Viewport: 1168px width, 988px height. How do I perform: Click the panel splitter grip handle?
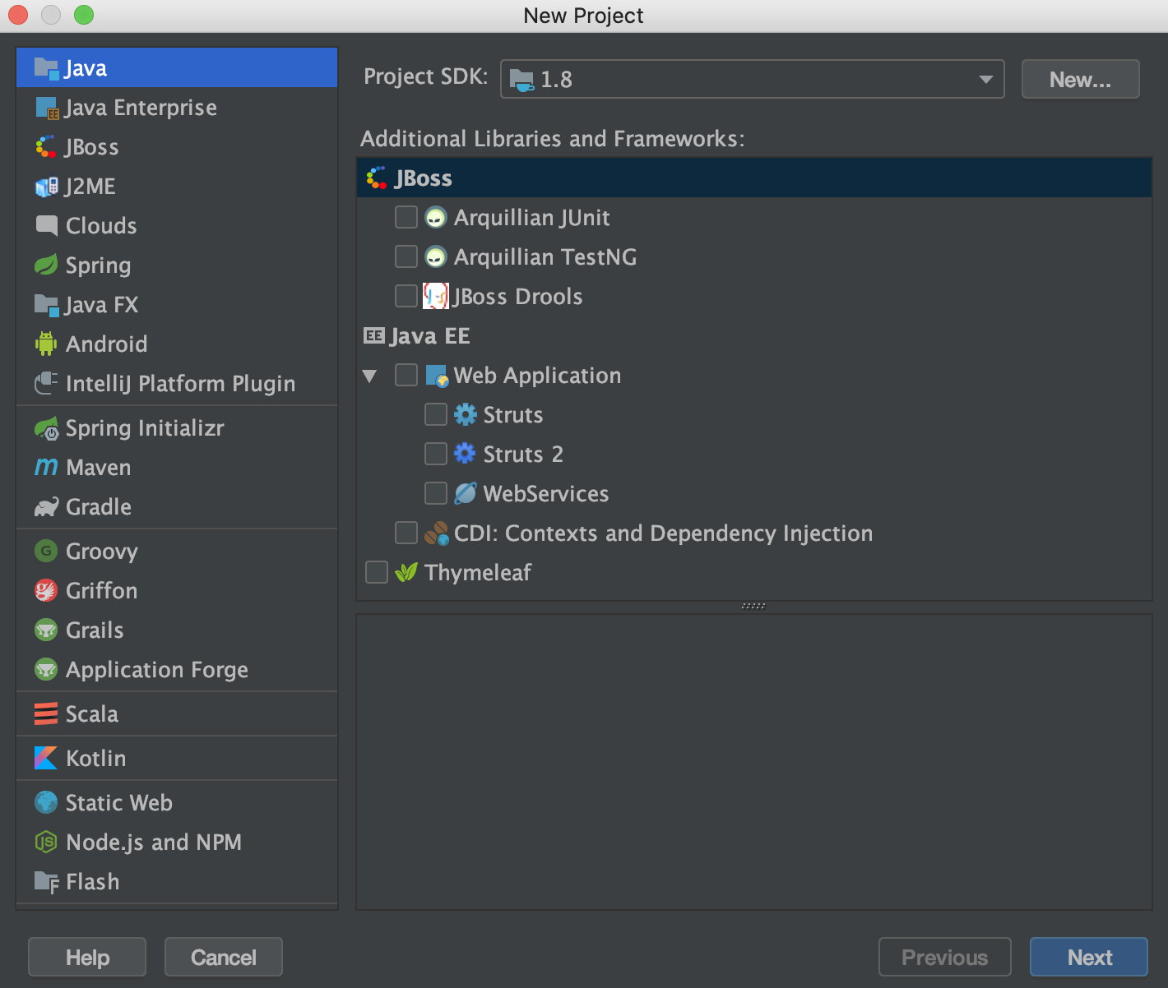point(753,606)
